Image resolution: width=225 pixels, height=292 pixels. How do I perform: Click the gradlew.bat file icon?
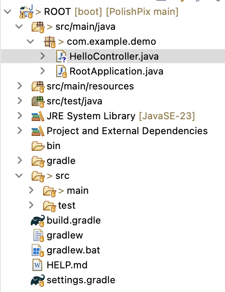tap(38, 250)
